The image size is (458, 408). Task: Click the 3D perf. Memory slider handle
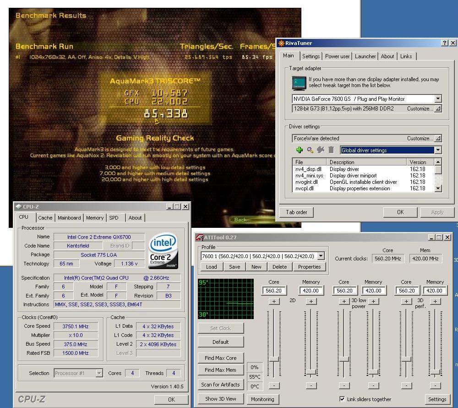pyautogui.click(x=435, y=372)
